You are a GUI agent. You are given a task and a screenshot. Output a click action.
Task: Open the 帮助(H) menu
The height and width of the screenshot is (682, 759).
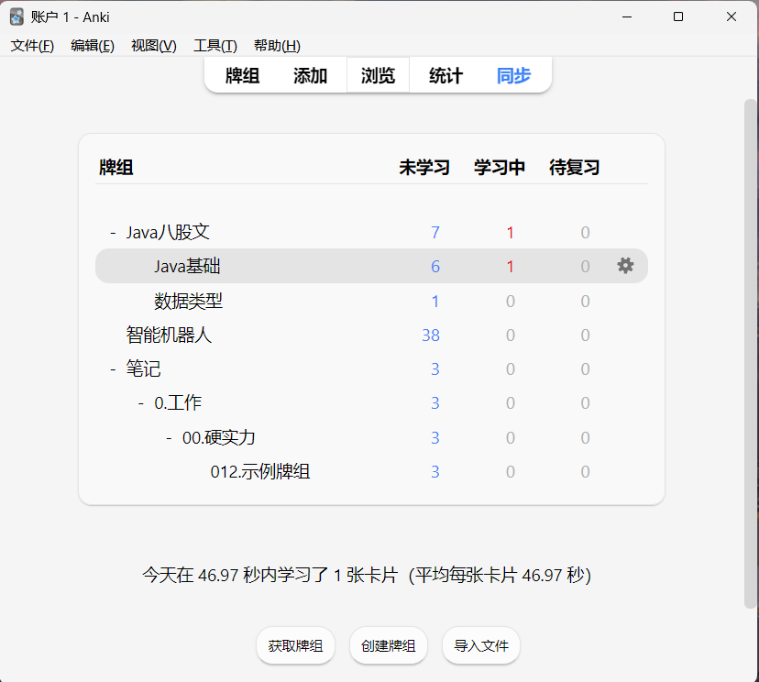click(x=277, y=46)
